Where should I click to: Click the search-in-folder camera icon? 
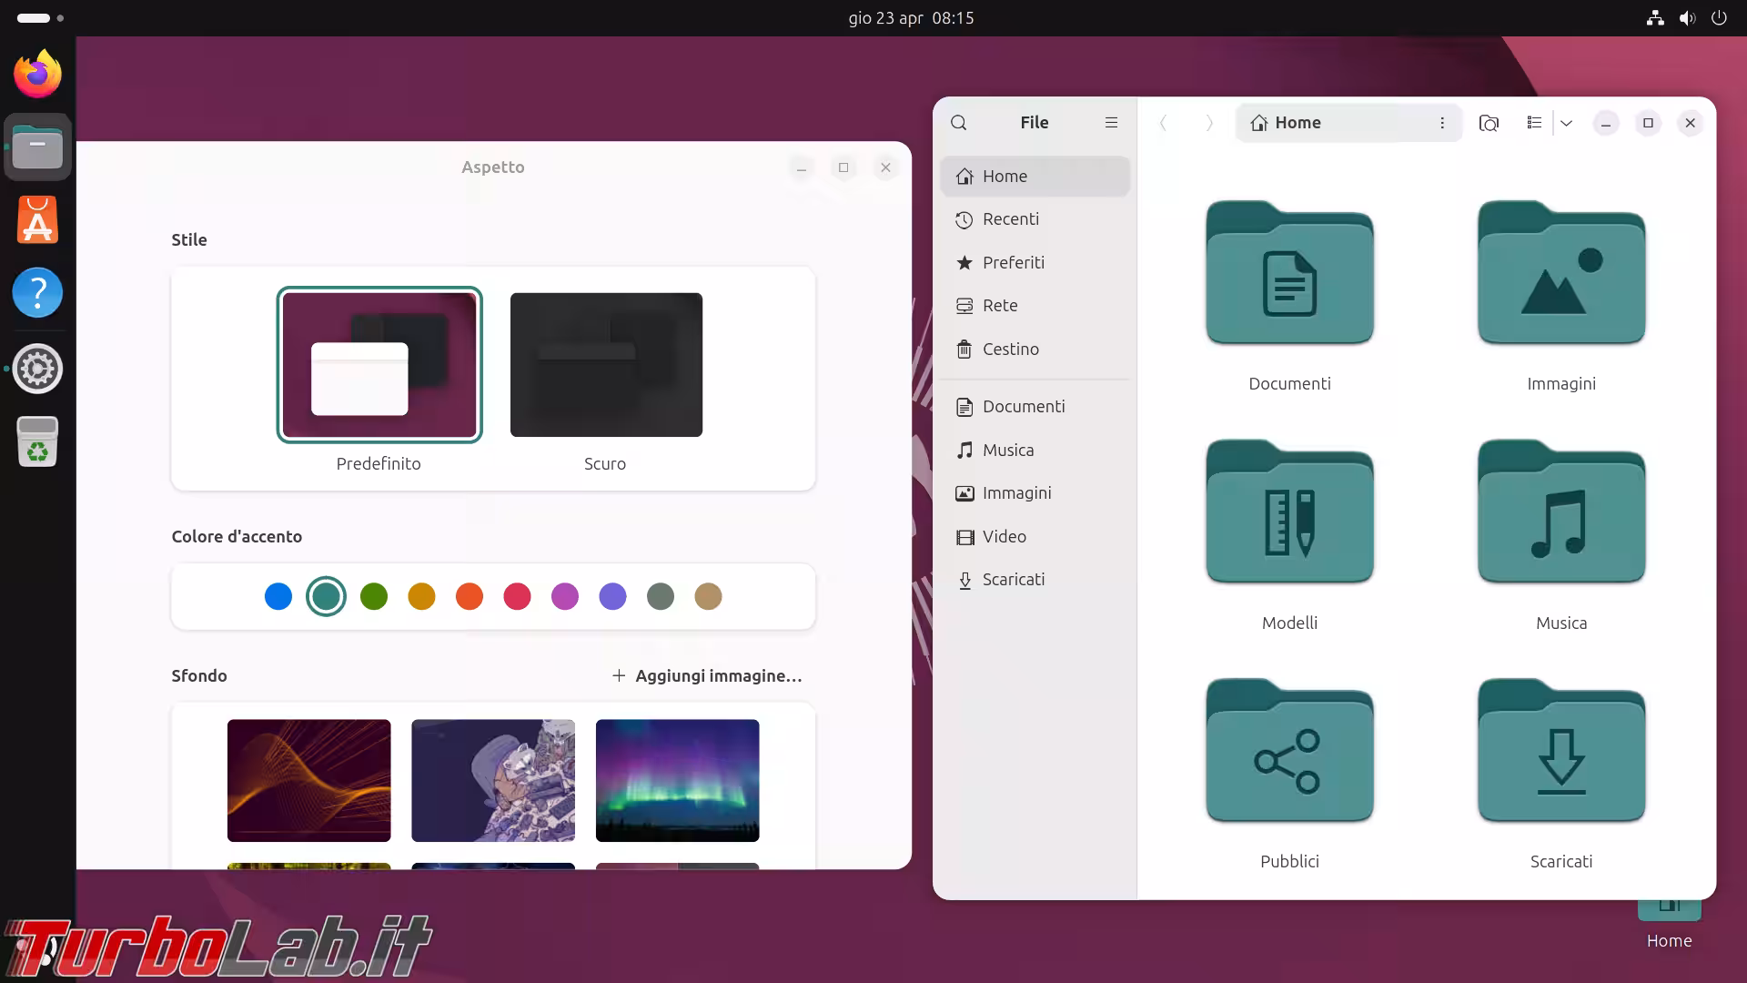click(1489, 123)
